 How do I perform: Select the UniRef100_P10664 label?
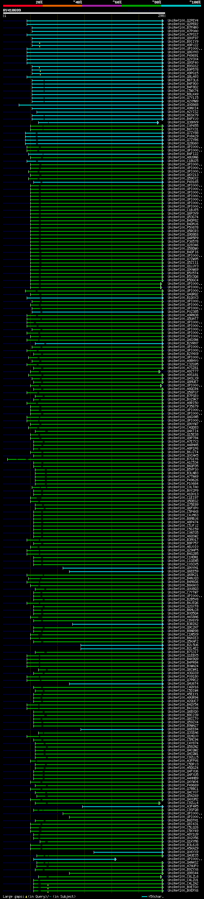point(183,484)
